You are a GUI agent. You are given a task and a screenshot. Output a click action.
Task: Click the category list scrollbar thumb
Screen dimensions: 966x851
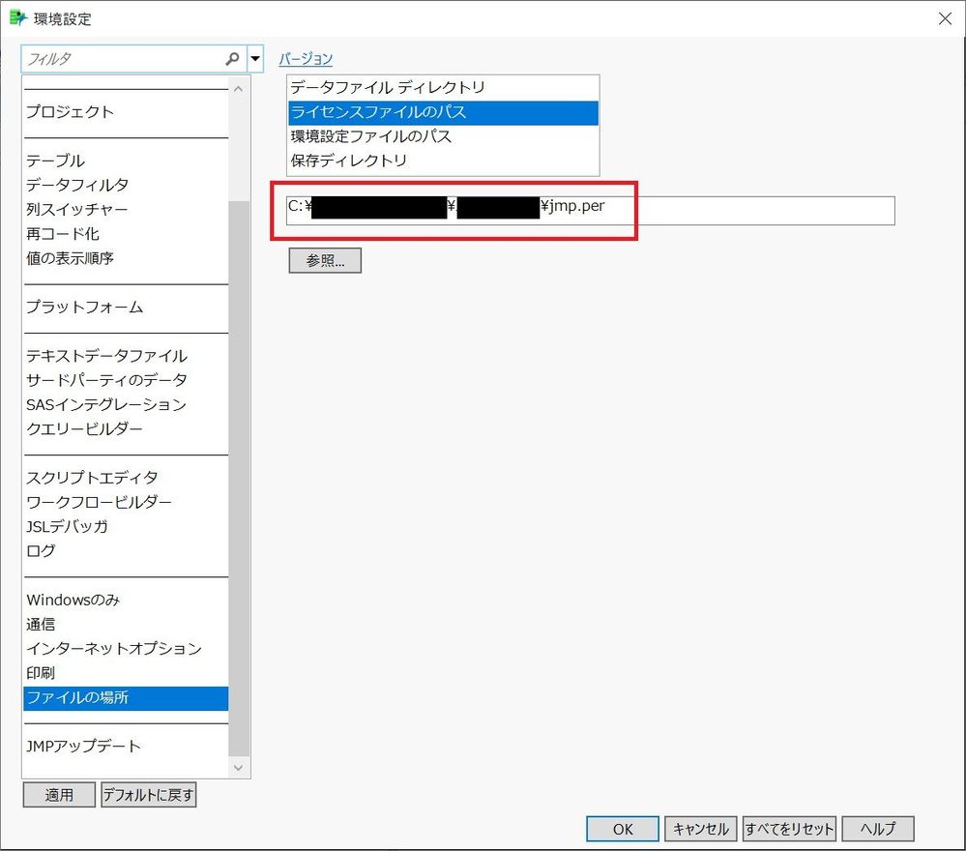(239, 478)
